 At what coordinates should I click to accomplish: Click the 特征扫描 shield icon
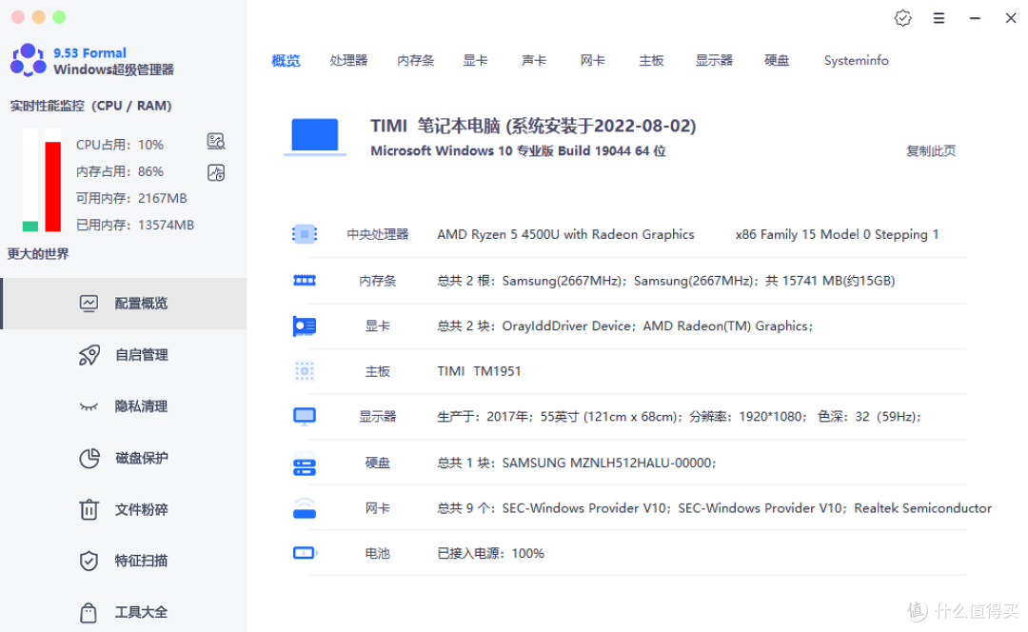coord(89,562)
